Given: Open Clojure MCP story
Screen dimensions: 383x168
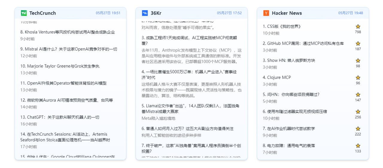Looking at the screenshot, I should click(x=277, y=77).
